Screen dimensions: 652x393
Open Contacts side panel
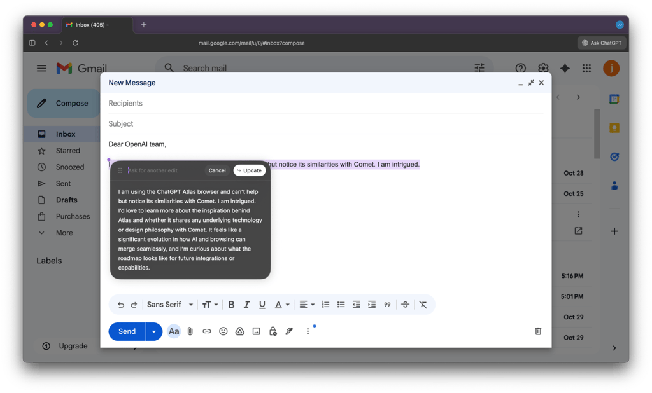click(614, 185)
